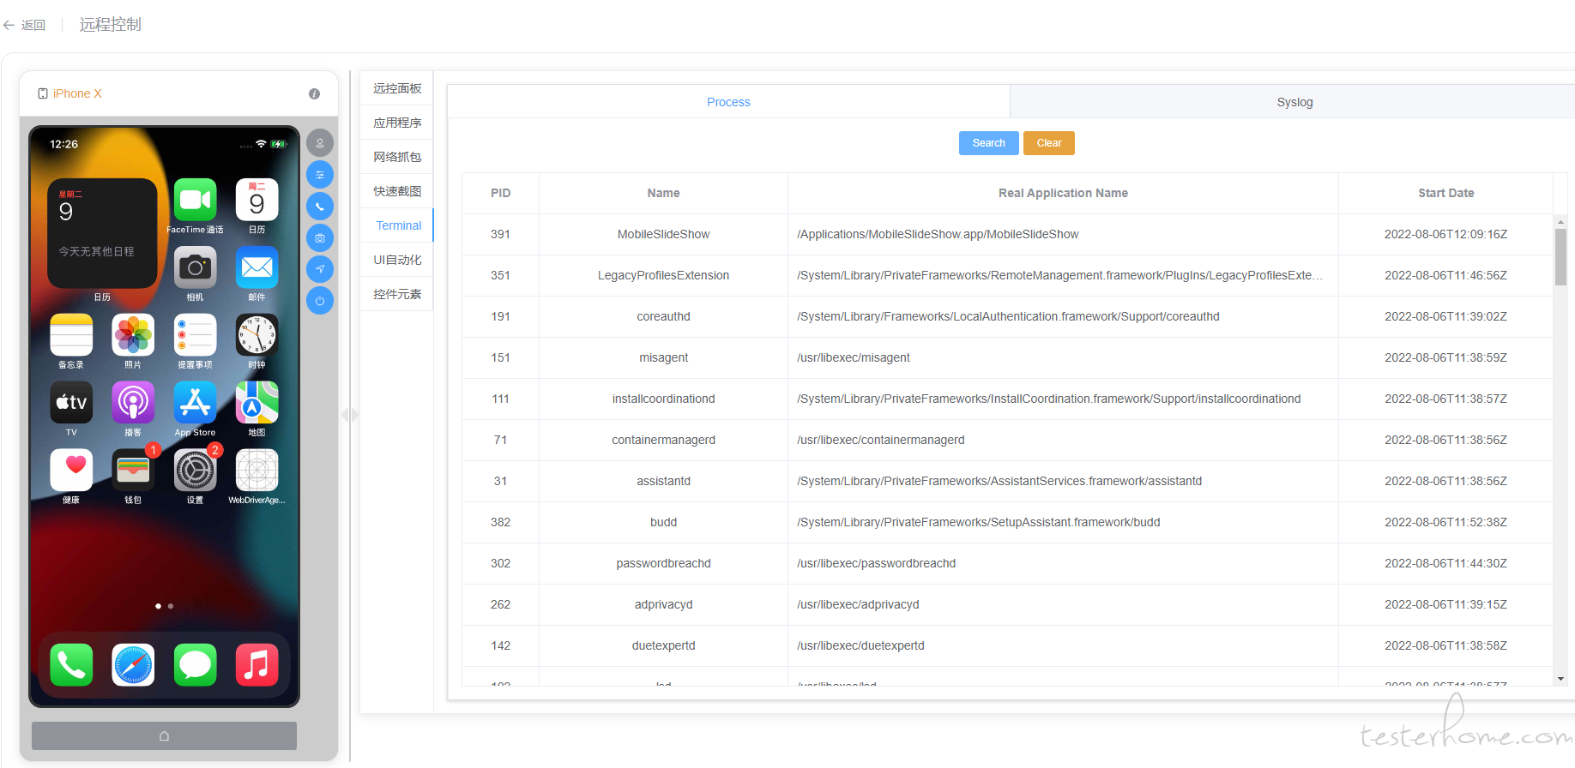Image resolution: width=1575 pixels, height=768 pixels.
Task: Click the LegacyProfilesExtension process name
Action: tap(663, 275)
